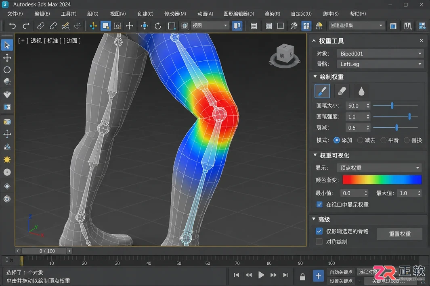
Task: Uncheck 在视口中显示权重 option
Action: [319, 205]
